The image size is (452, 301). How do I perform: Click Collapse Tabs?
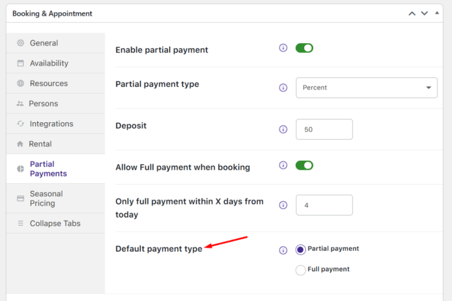pyautogui.click(x=56, y=223)
